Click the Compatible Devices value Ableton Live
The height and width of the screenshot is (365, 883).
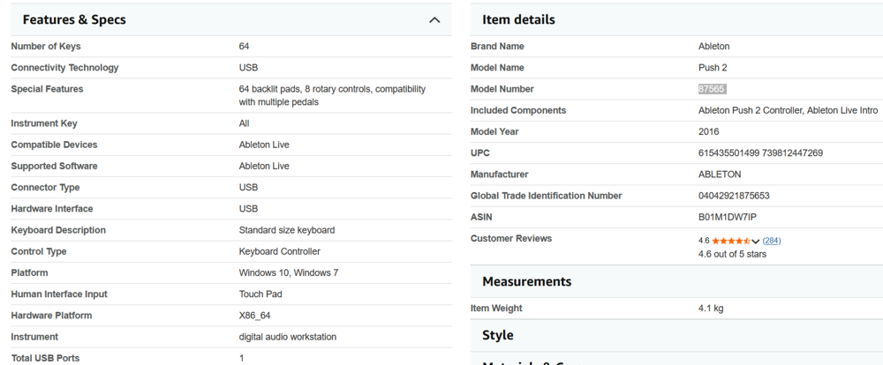pos(263,145)
